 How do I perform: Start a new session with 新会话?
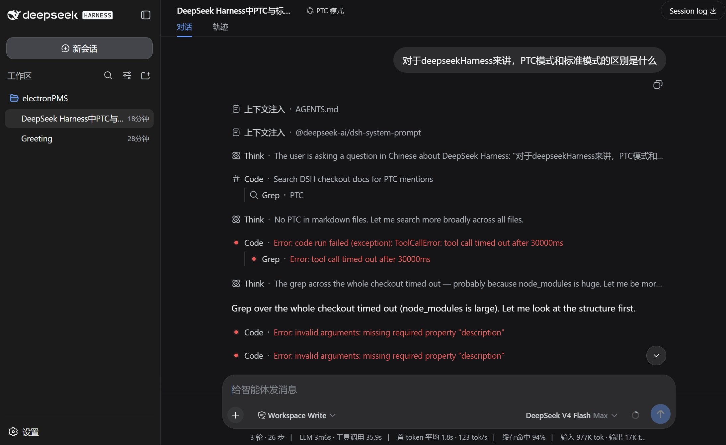(x=79, y=48)
